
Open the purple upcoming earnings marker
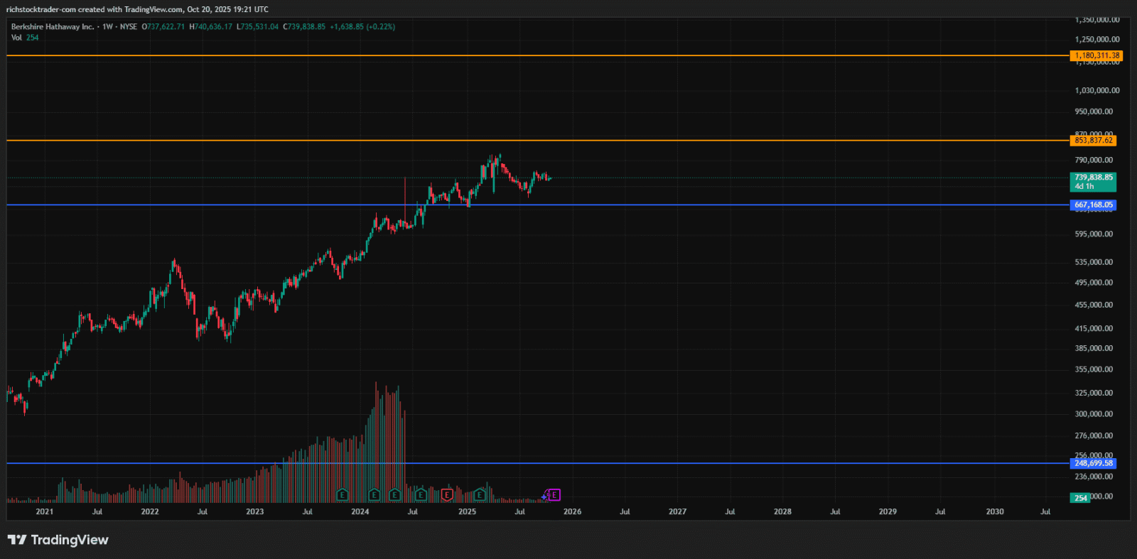click(554, 495)
